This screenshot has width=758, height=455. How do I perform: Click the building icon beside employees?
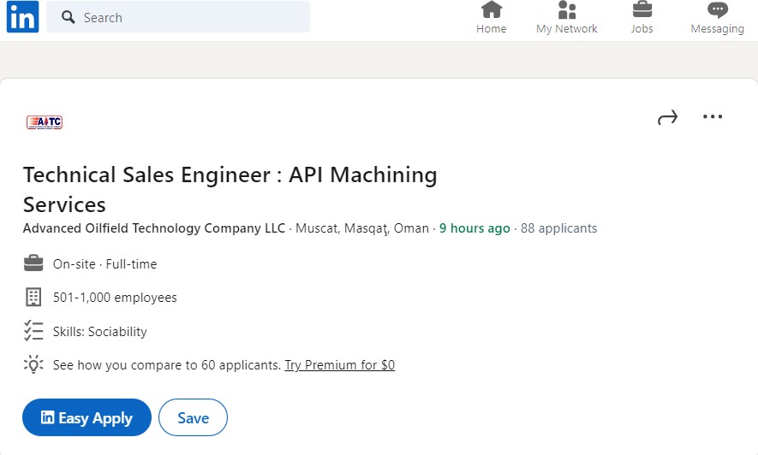(x=33, y=298)
